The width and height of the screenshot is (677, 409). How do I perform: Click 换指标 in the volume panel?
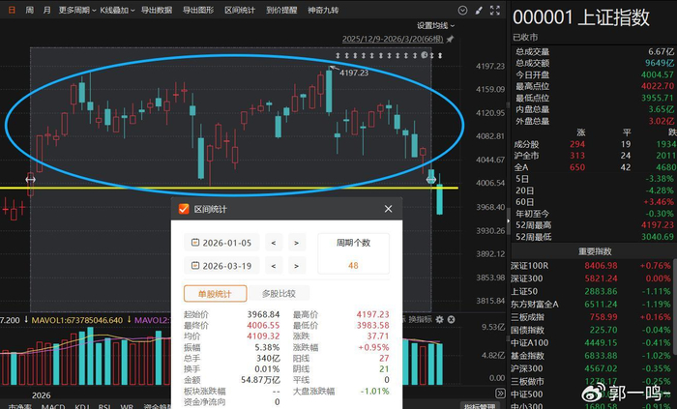420,319
